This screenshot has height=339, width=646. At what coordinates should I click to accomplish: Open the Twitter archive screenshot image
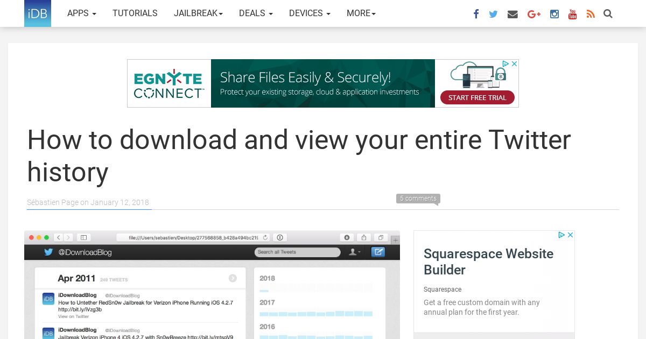[x=212, y=285]
